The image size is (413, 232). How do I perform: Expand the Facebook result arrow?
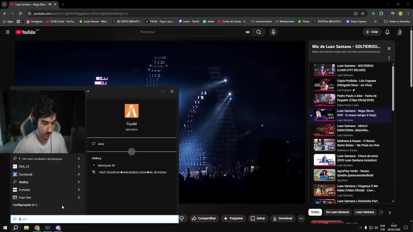click(x=79, y=174)
